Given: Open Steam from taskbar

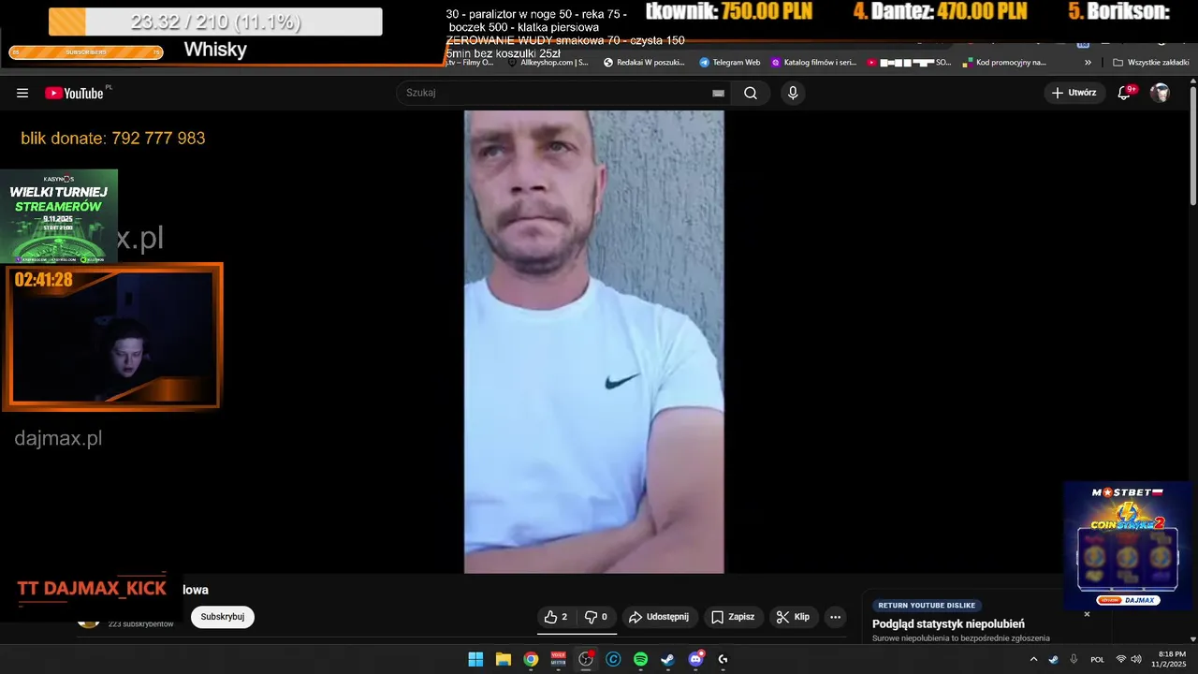Looking at the screenshot, I should click(667, 659).
